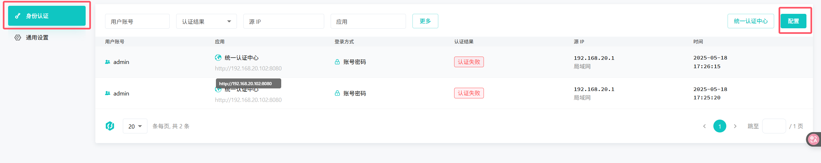Click the 更多 button
The image size is (821, 163).
[x=425, y=21]
